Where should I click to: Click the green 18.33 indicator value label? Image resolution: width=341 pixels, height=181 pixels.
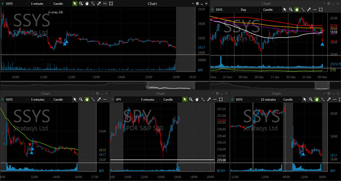tap(102, 150)
